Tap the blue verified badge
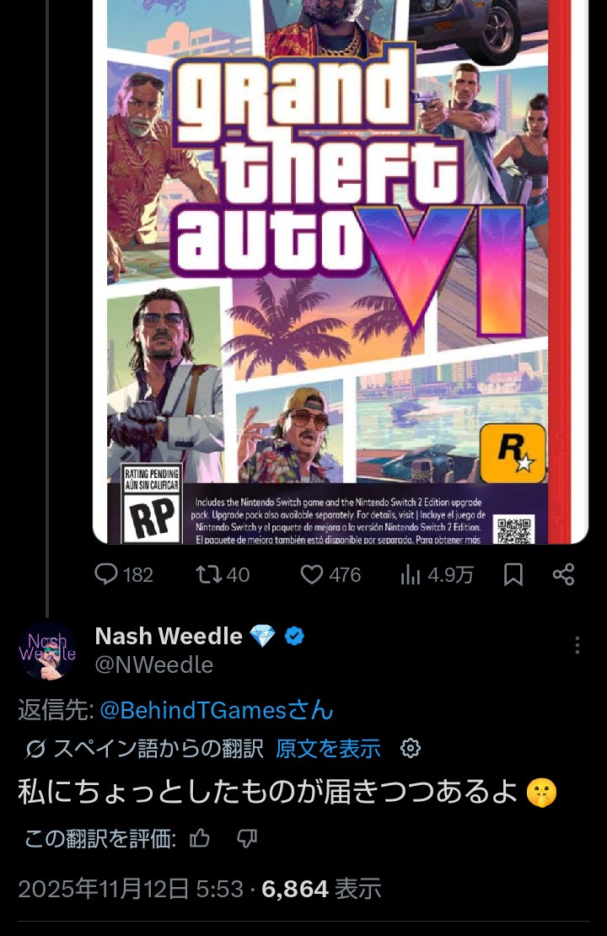This screenshot has height=936, width=607. pyautogui.click(x=293, y=636)
